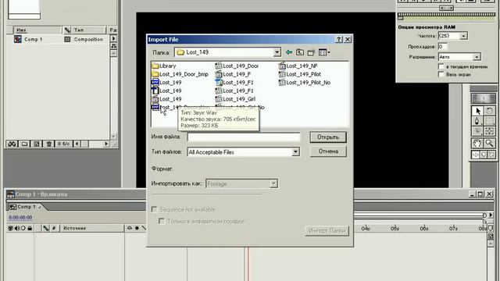Click the video eye column icon in timeline
This screenshot has width=500, height=281.
coord(10,228)
